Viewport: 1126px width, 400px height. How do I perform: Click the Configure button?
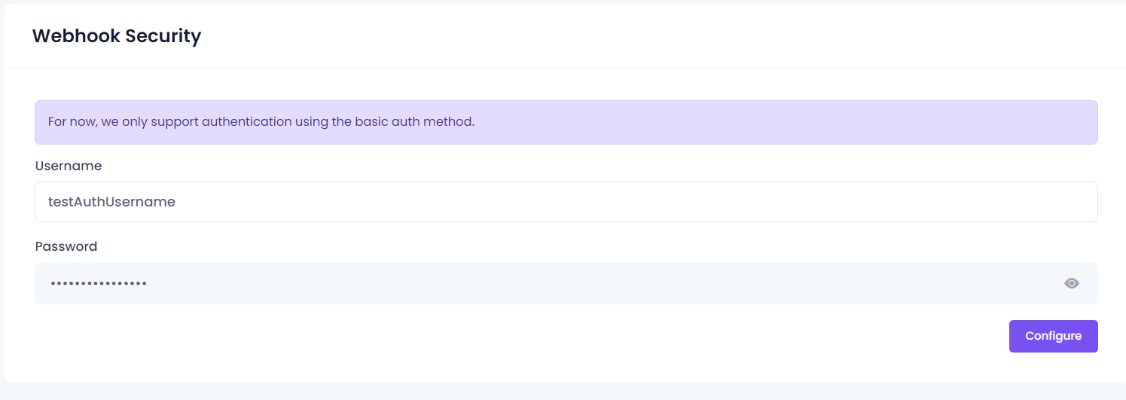pos(1053,336)
